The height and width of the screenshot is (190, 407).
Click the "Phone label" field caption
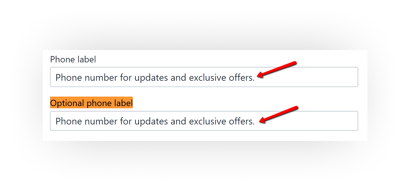[73, 59]
